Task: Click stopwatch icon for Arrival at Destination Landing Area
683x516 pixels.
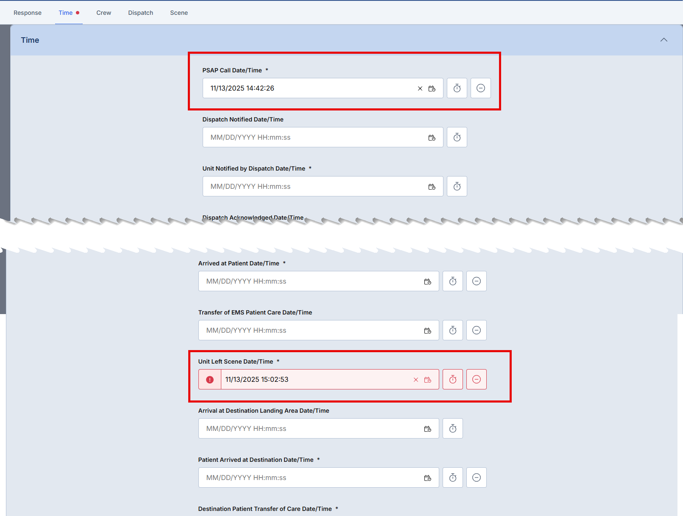Action: click(452, 428)
